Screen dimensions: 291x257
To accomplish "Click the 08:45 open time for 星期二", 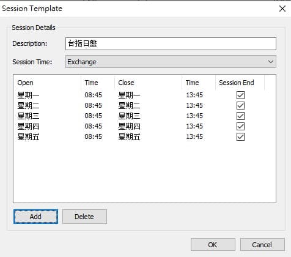I will click(93, 105).
